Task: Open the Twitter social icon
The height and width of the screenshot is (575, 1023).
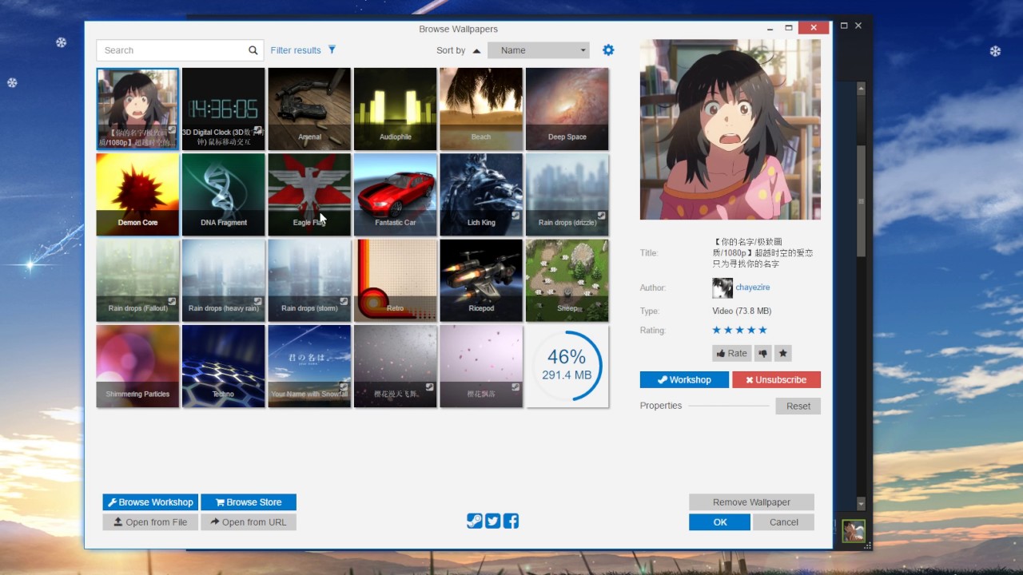Action: 492,521
